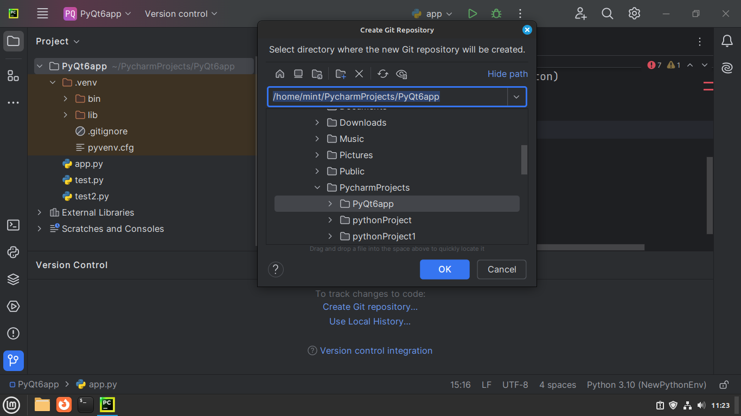Open the Python 3.10 interpreter selector
The width and height of the screenshot is (741, 416).
pos(647,385)
